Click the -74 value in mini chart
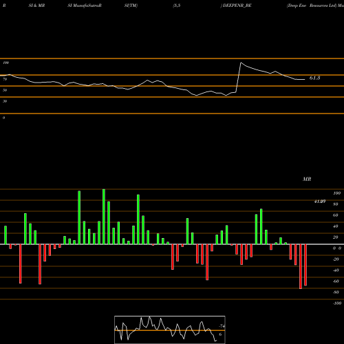344x344 pixels. [x=222, y=326]
